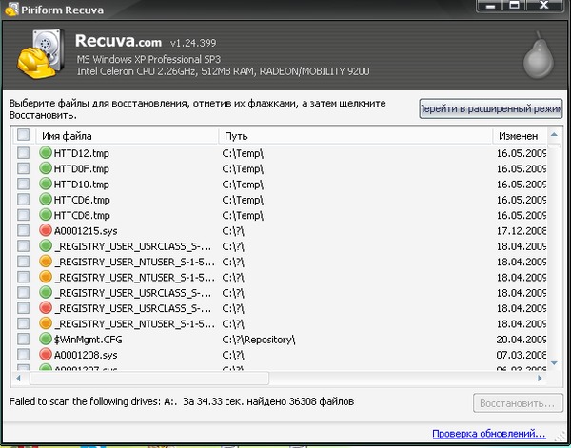Click vertical scrollbar down arrow
Screen dimensions: 571x448
point(554,363)
